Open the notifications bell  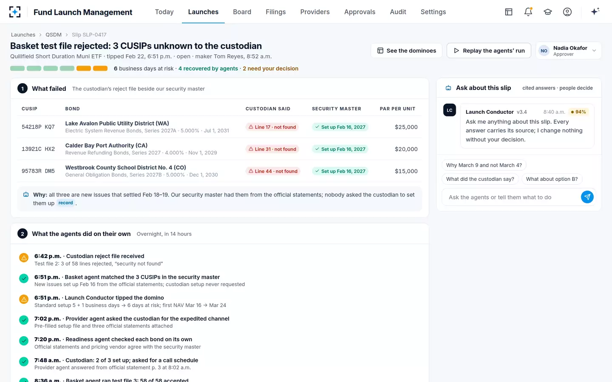(528, 12)
